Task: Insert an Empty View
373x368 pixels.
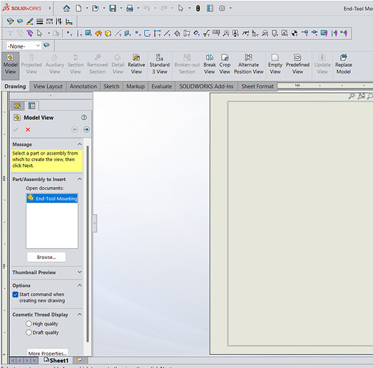Action: (275, 65)
